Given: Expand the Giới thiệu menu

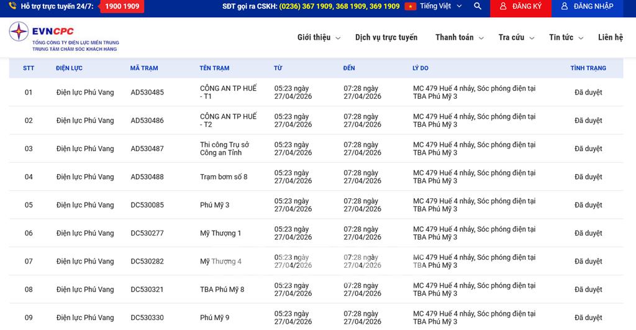Looking at the screenshot, I should click(319, 37).
